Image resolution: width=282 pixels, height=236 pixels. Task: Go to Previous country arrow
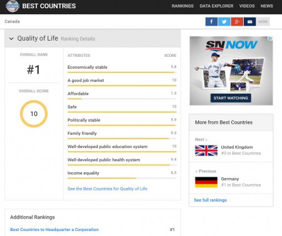[196, 171]
